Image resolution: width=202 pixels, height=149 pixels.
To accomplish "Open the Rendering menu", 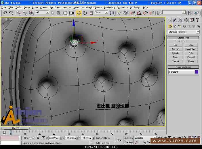I will pos(109,7).
